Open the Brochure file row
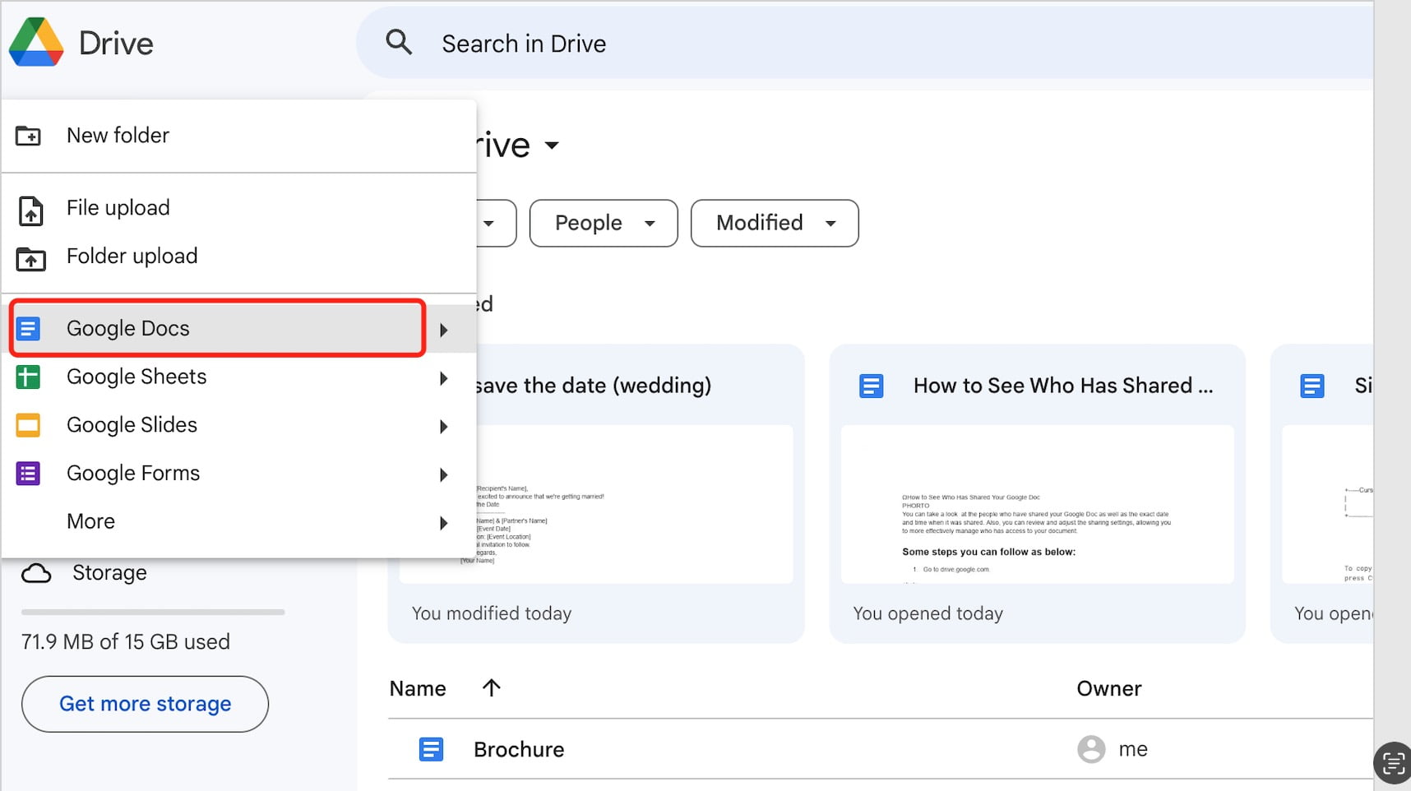 click(880, 749)
